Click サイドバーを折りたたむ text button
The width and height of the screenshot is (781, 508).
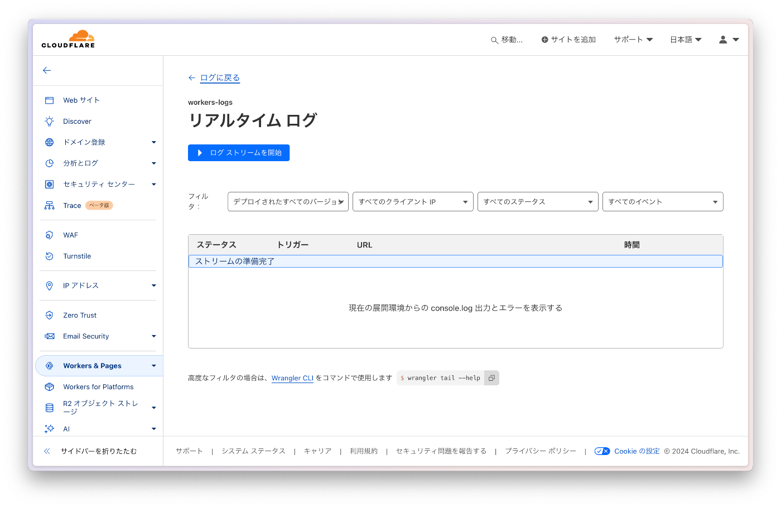click(99, 451)
